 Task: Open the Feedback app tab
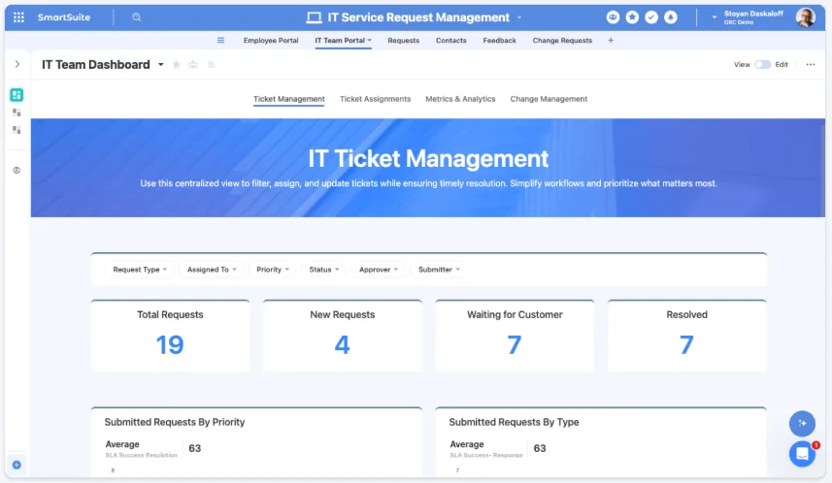[x=499, y=41]
